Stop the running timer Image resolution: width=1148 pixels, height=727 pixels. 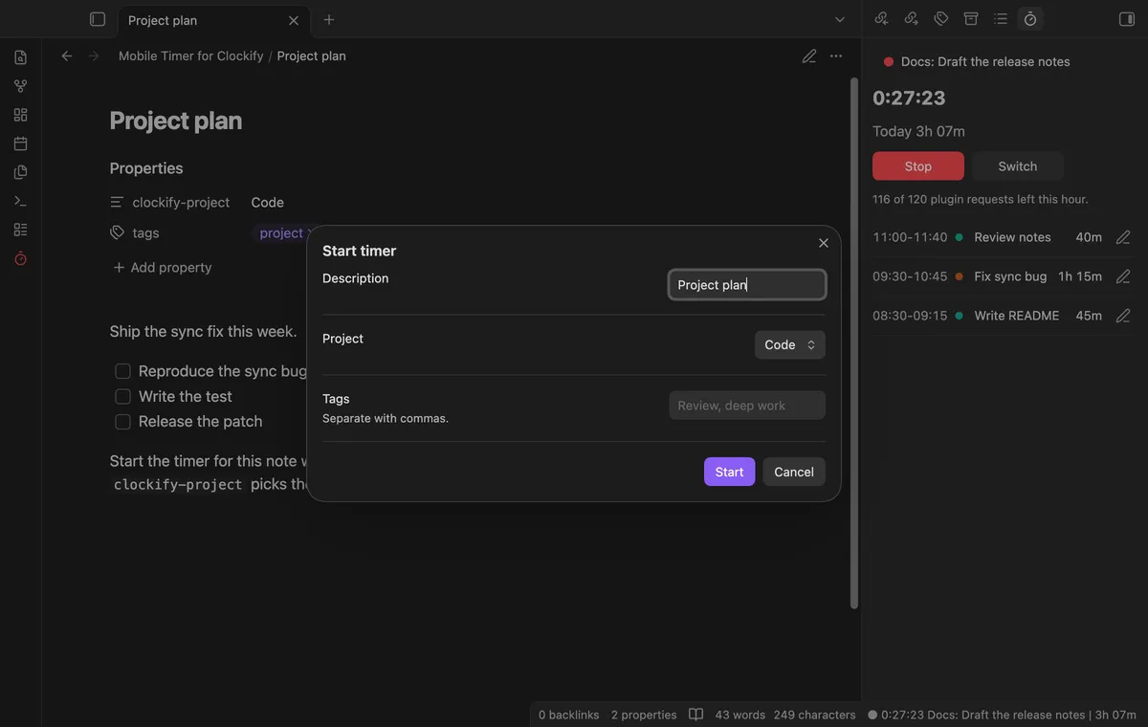point(918,166)
